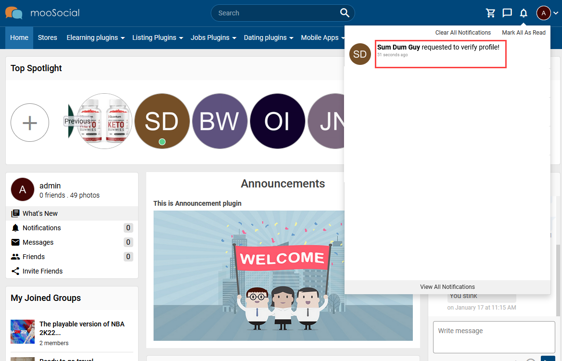The width and height of the screenshot is (562, 361).
Task: Focus the Search input field
Action: tap(276, 13)
